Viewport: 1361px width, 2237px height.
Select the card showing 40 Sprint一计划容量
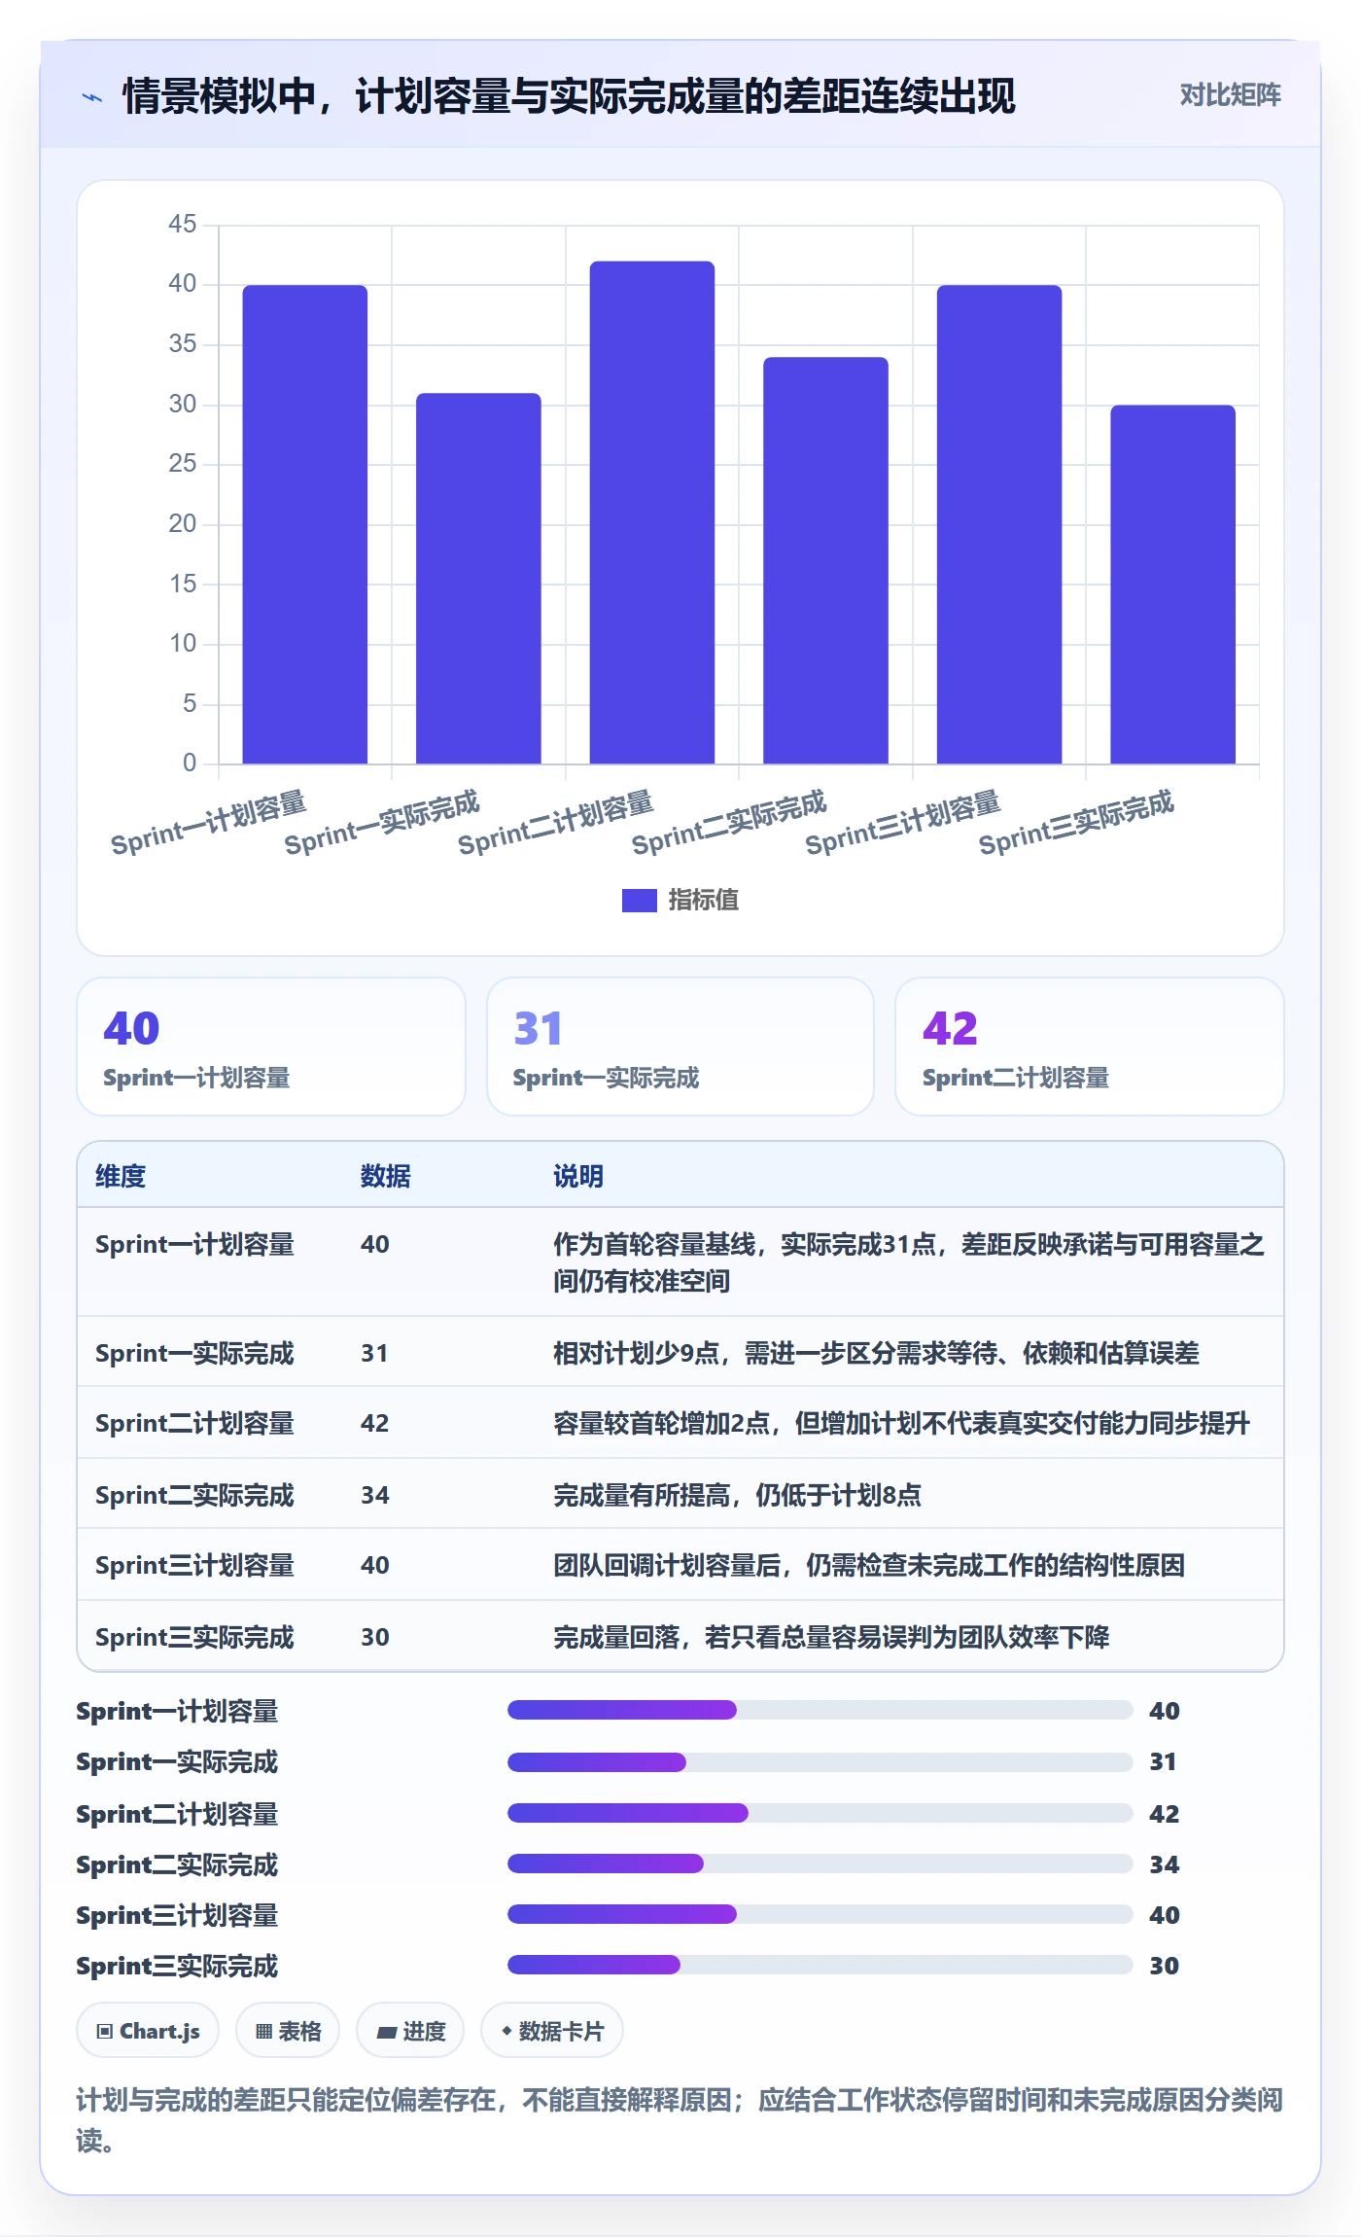[271, 1047]
